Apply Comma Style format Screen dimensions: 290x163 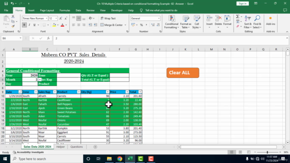pos(146,25)
